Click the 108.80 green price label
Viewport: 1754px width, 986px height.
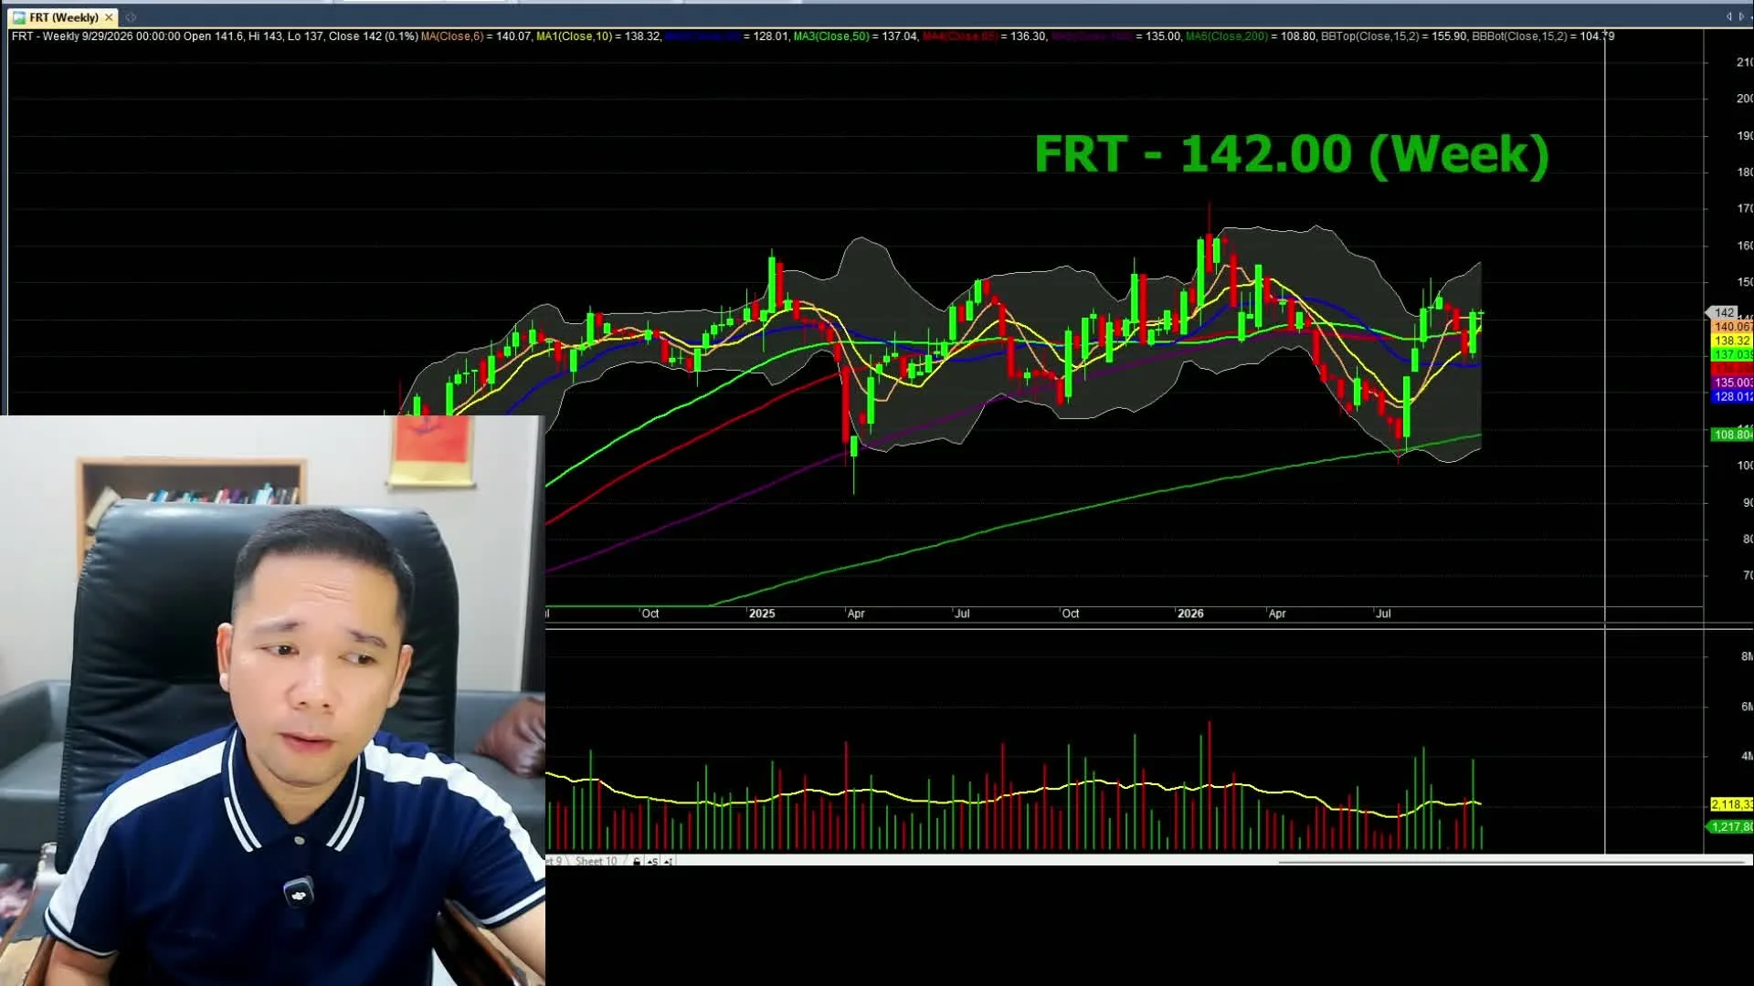tap(1731, 435)
